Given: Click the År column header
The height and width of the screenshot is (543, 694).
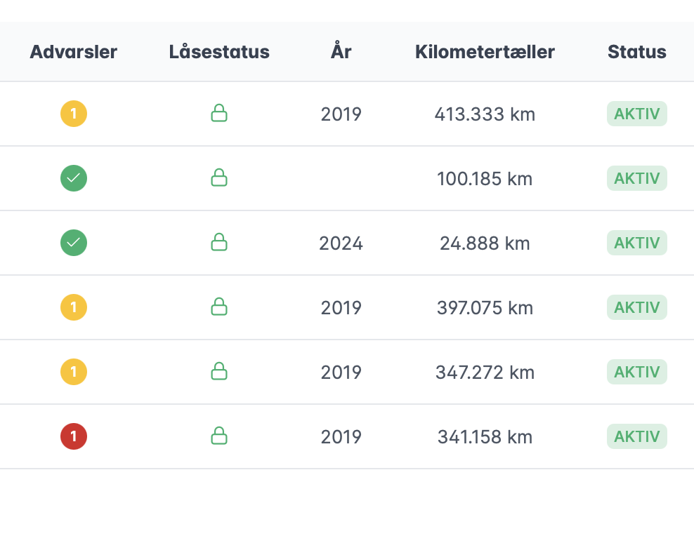Looking at the screenshot, I should (x=341, y=52).
